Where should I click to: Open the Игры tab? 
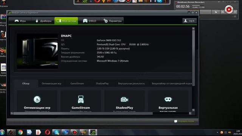coord(20,21)
